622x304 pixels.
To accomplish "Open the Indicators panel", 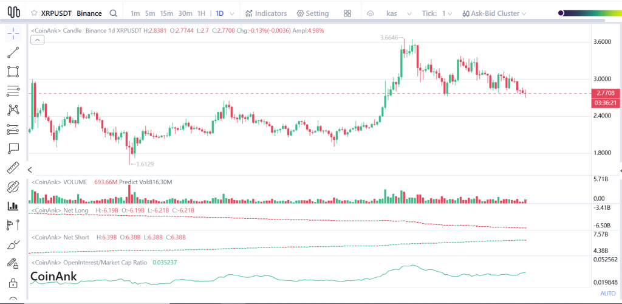I will pos(266,13).
